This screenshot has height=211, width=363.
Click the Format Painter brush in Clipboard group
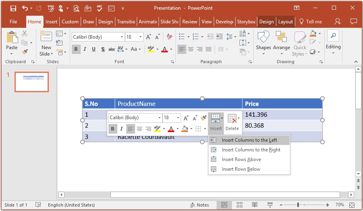pos(25,52)
